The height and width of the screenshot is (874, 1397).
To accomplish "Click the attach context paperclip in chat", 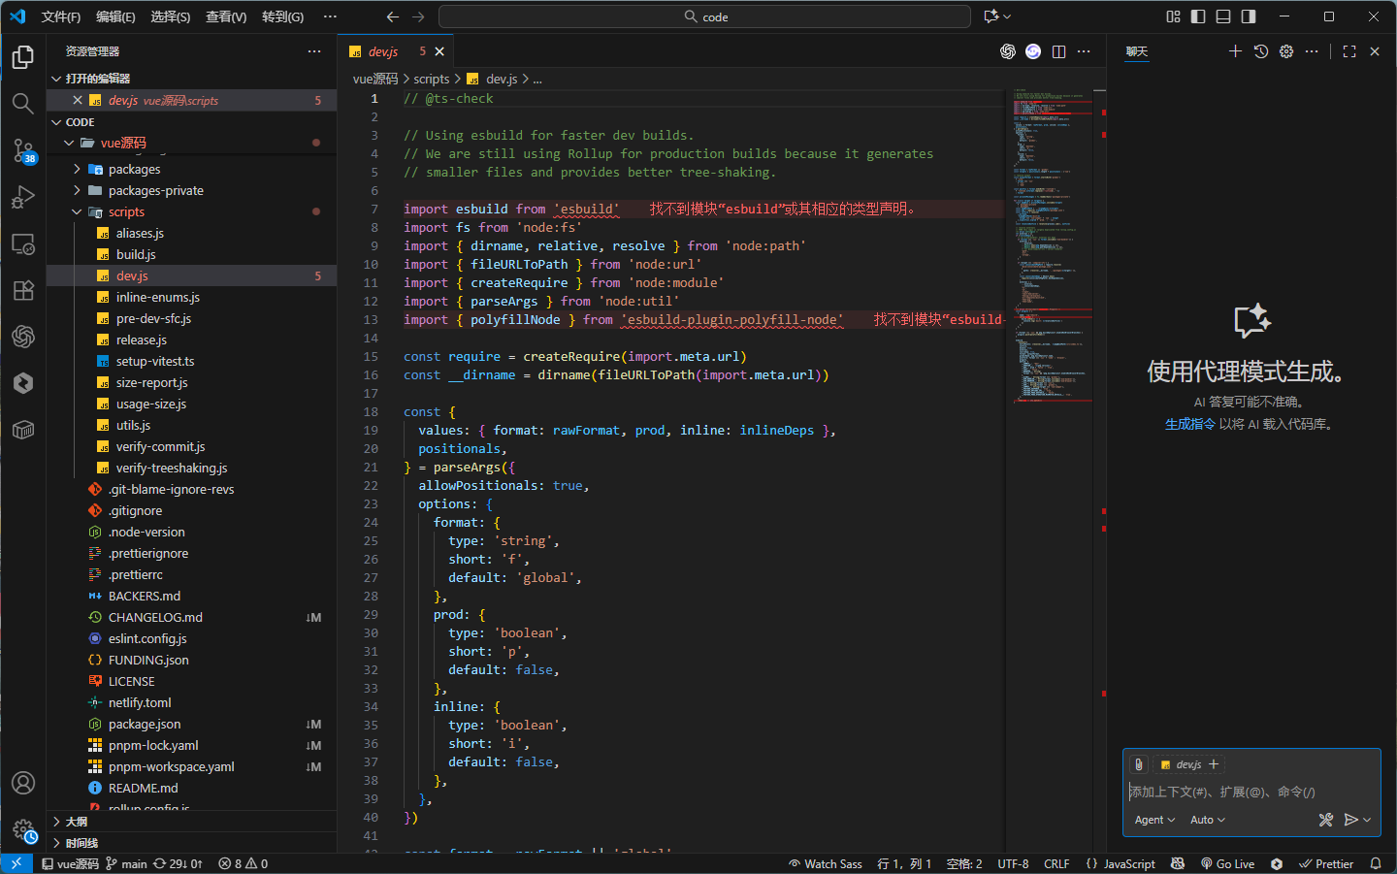I will click(1139, 764).
